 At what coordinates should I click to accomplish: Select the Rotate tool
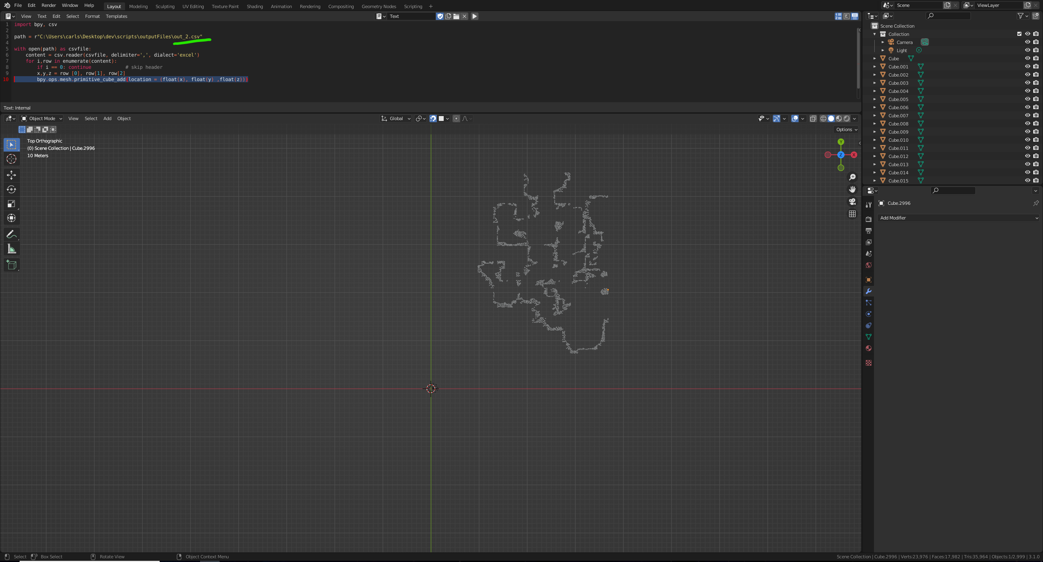point(11,189)
